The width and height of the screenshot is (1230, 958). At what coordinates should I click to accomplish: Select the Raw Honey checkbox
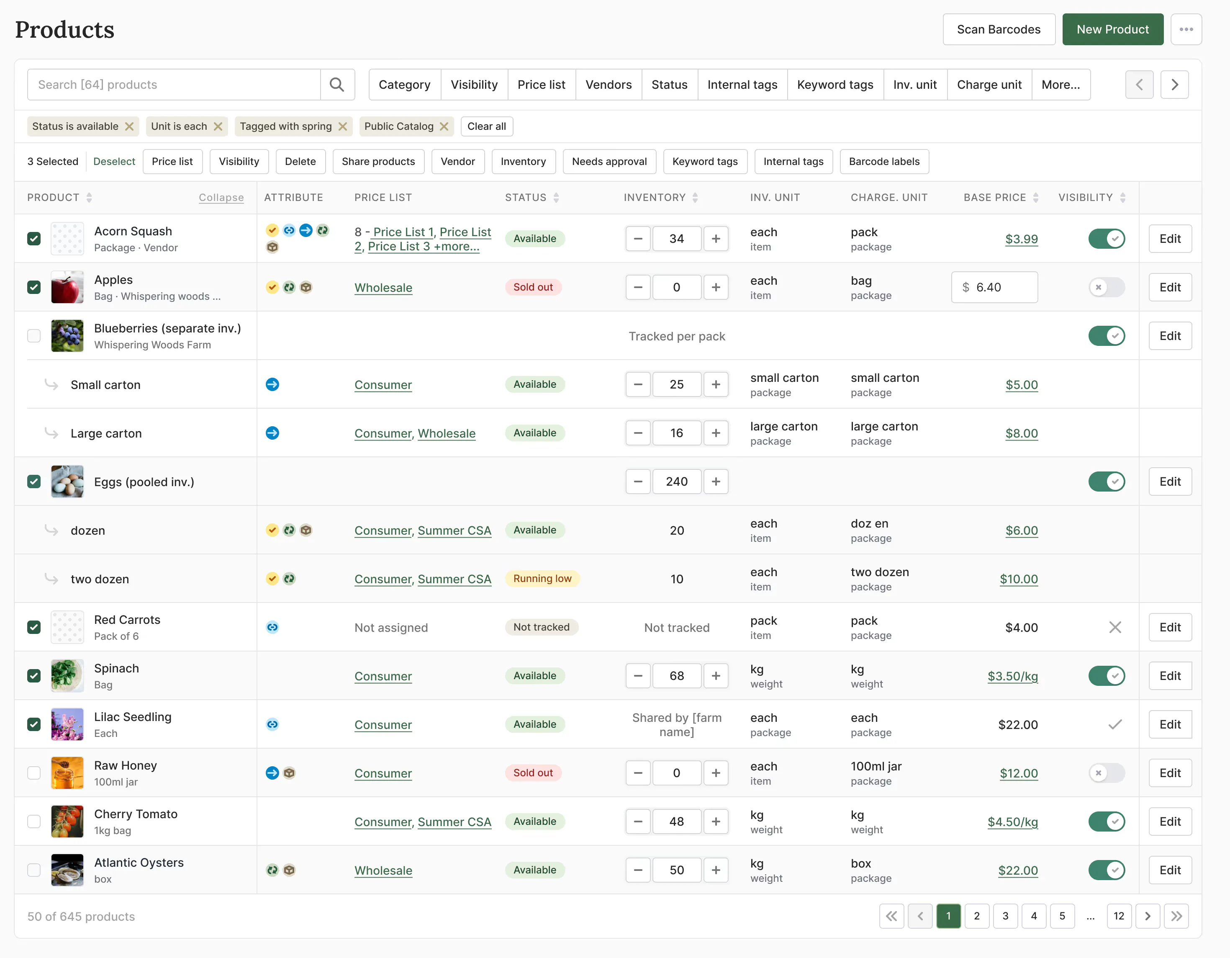coord(34,773)
